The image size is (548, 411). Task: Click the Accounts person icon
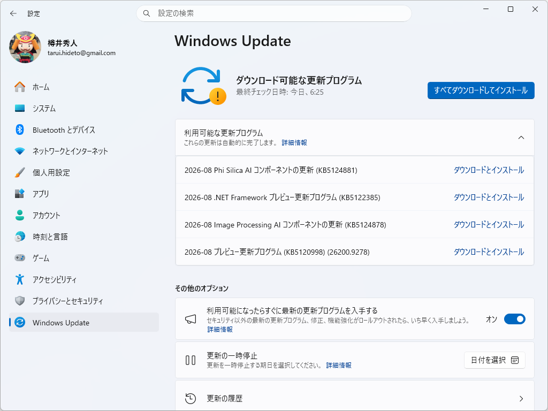click(x=20, y=215)
